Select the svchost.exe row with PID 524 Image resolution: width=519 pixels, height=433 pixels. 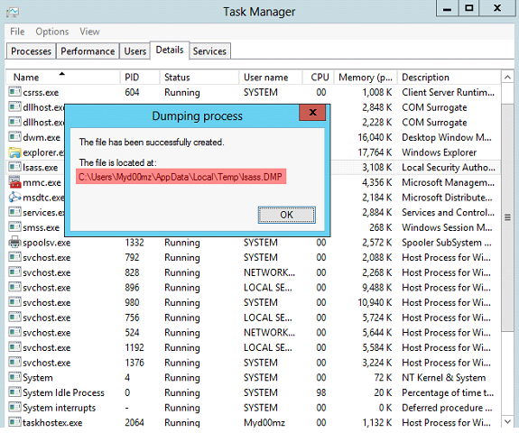254,333
